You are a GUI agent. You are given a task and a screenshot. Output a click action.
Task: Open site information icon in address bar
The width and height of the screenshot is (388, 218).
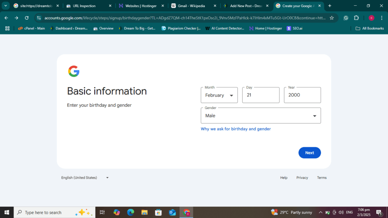(39, 18)
